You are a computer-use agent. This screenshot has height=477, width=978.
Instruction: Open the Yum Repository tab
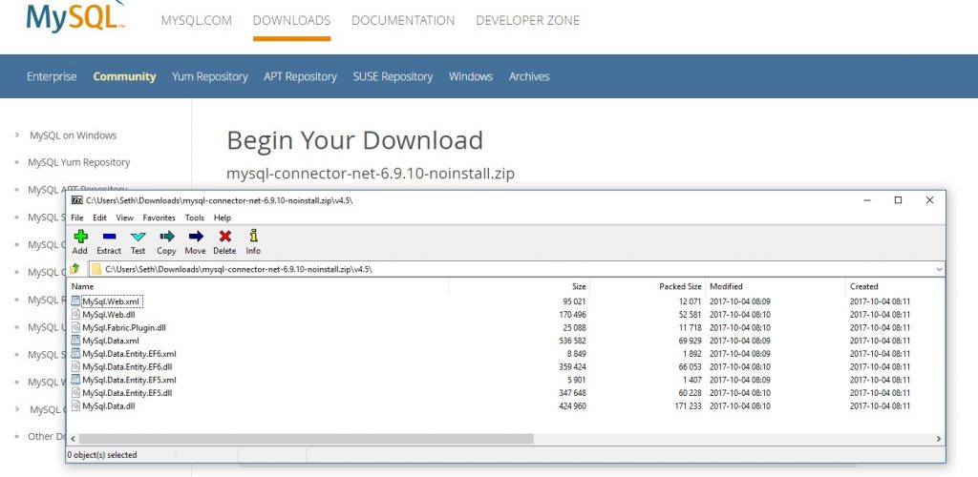(209, 76)
